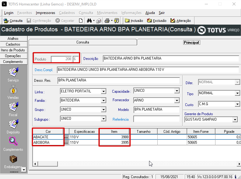Image resolution: width=241 pixels, height=179 pixels.
Task: Expand the Capacidade dropdown
Action: (177, 91)
